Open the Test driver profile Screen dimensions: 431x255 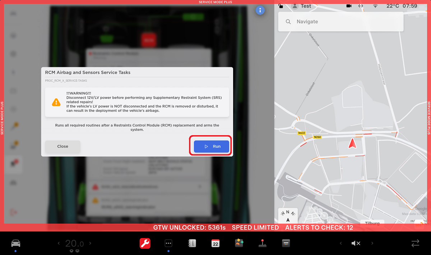(302, 6)
